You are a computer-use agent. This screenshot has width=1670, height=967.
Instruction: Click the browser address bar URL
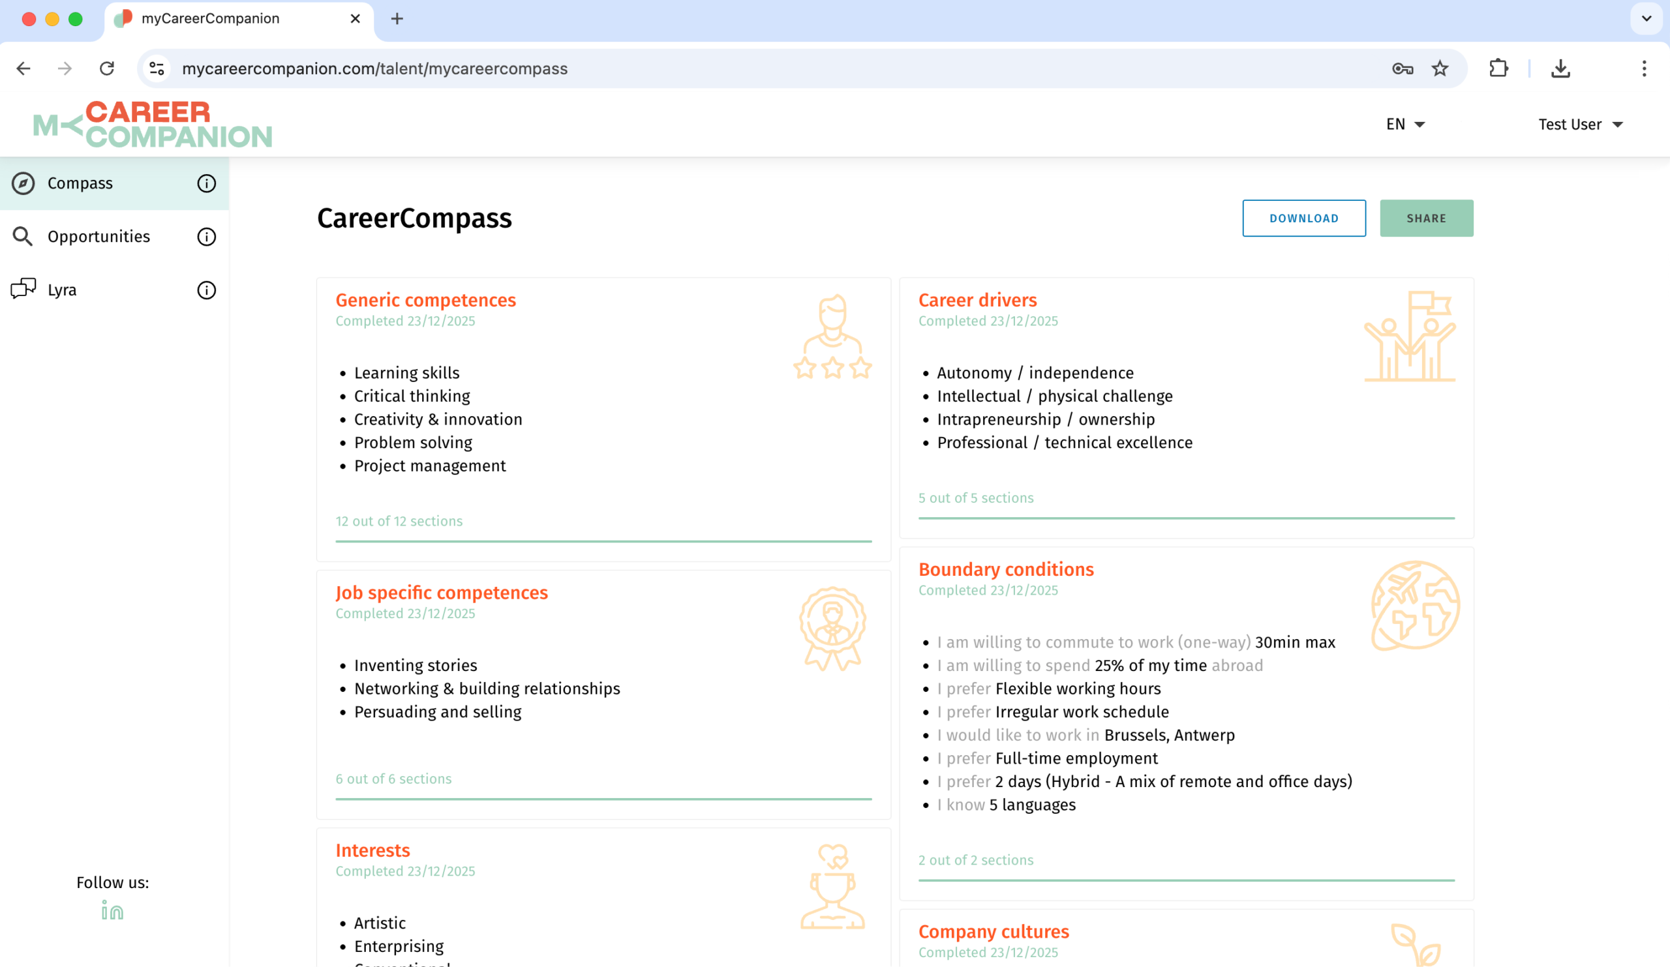374,68
